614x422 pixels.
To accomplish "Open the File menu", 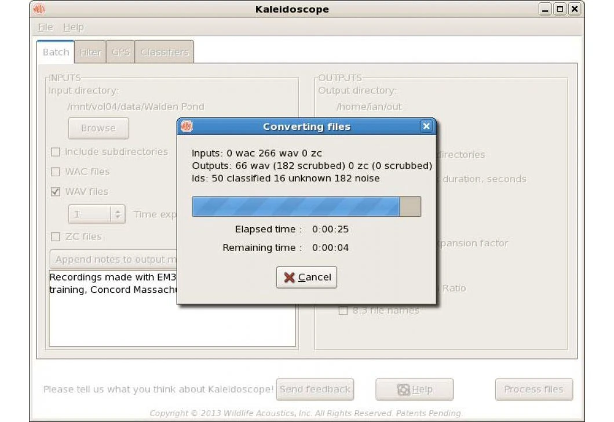I will [x=45, y=27].
